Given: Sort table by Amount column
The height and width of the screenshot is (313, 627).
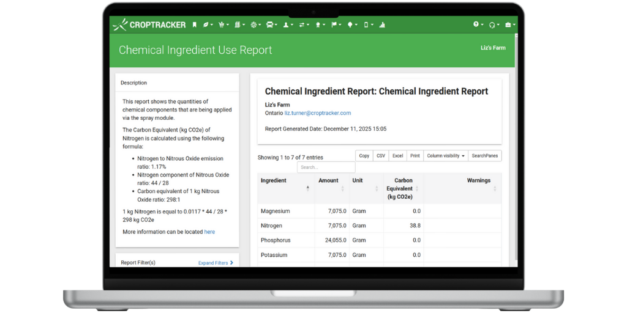Looking at the screenshot, I should click(x=331, y=185).
